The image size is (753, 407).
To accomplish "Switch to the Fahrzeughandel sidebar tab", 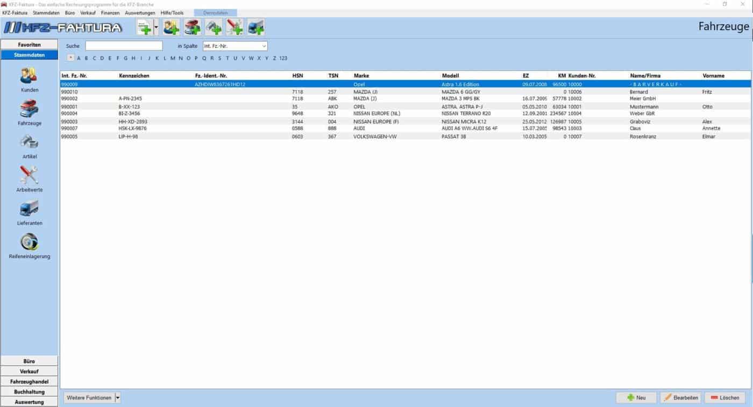I will click(x=29, y=381).
